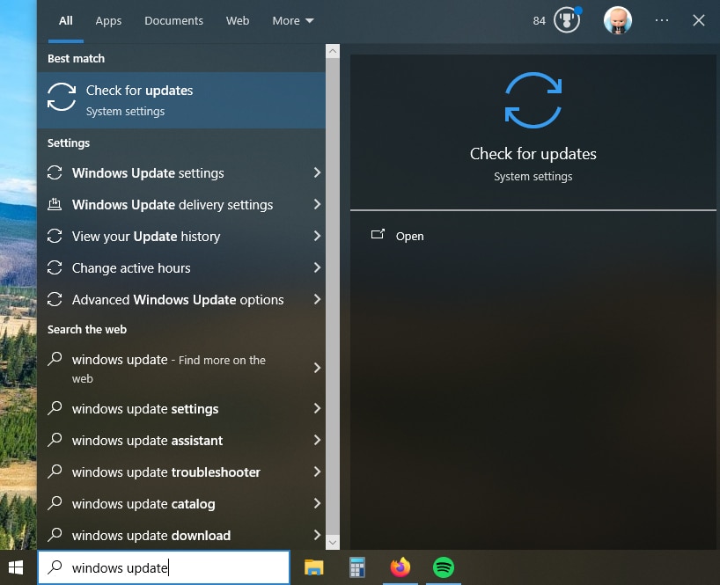
Task: Open Calculator from the taskbar
Action: pos(358,568)
